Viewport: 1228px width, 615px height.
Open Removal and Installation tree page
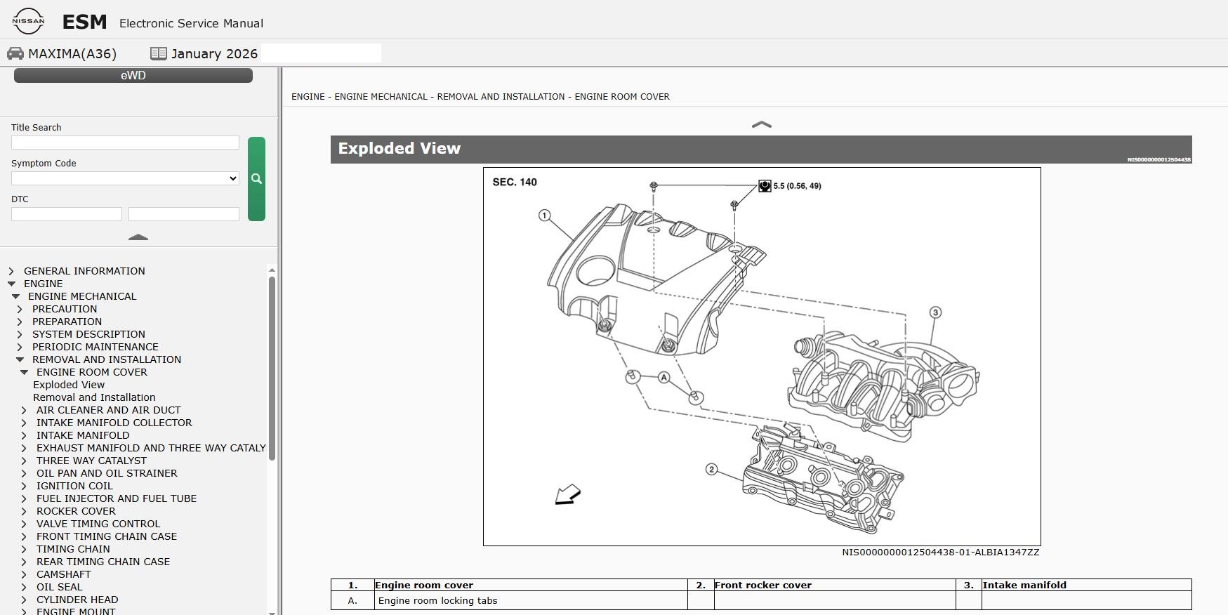(94, 397)
